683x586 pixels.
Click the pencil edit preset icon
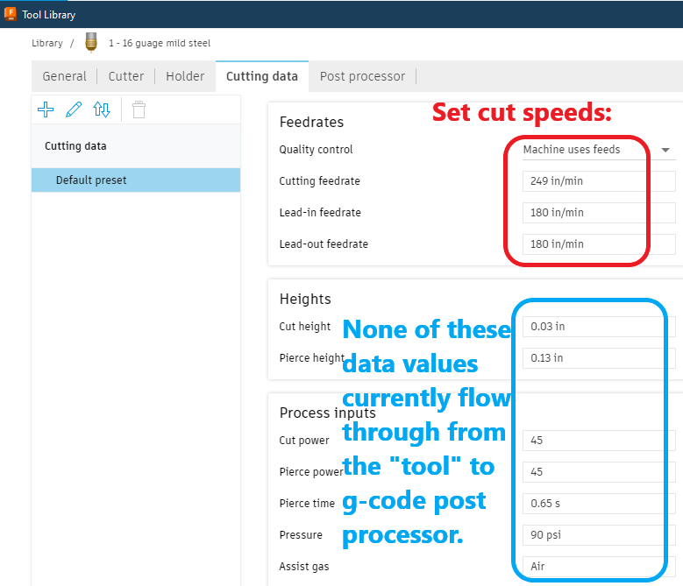[74, 109]
